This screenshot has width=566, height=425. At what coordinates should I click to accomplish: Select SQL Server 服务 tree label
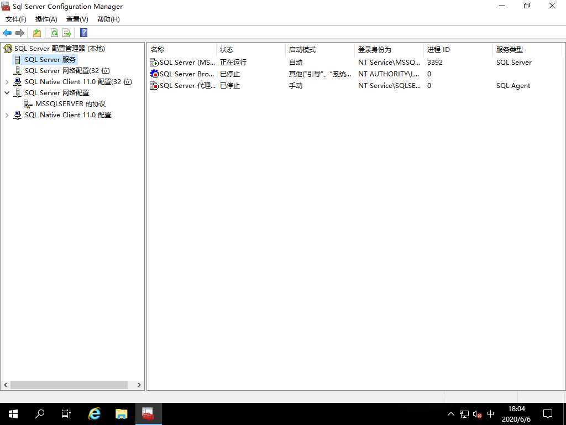click(x=50, y=60)
